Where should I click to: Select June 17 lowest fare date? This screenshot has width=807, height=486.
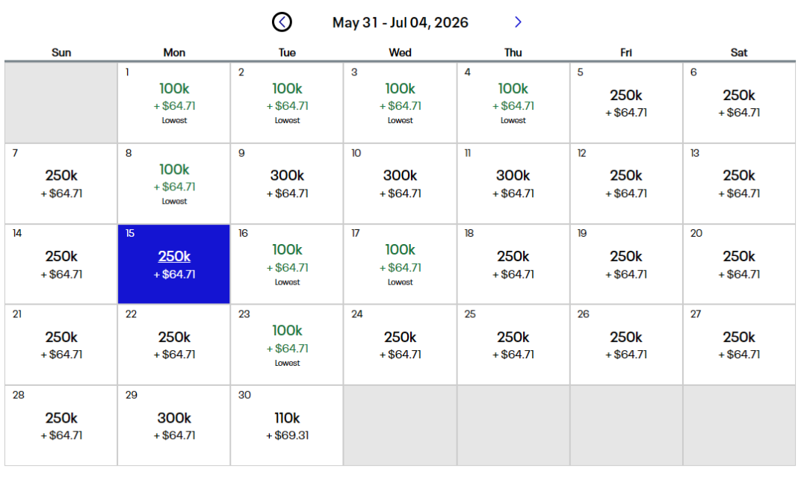400,264
